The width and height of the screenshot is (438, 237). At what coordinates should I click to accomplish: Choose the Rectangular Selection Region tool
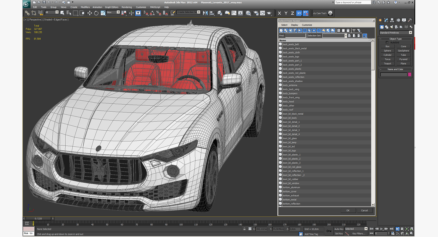[75, 13]
